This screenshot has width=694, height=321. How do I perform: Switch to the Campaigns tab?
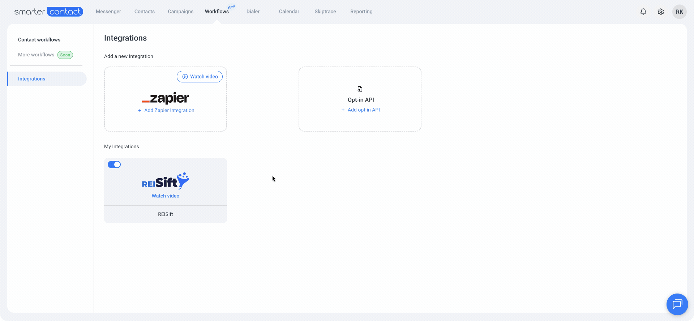point(181,12)
